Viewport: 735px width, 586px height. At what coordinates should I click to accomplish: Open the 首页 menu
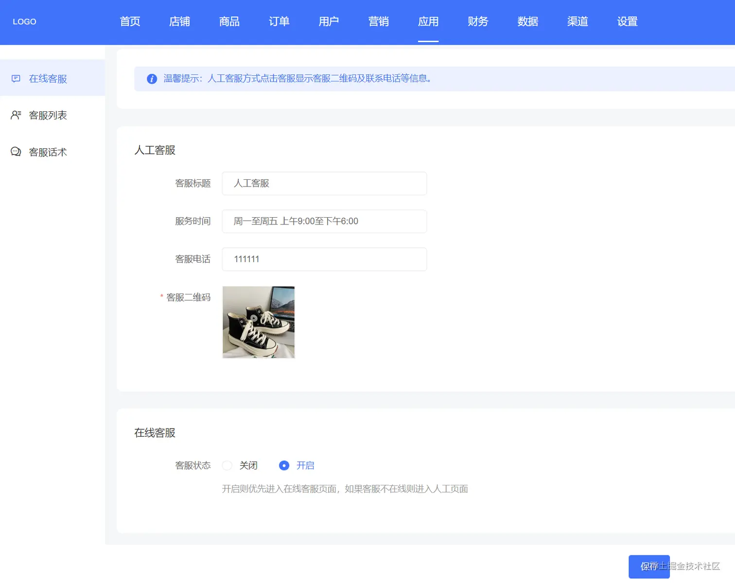130,21
